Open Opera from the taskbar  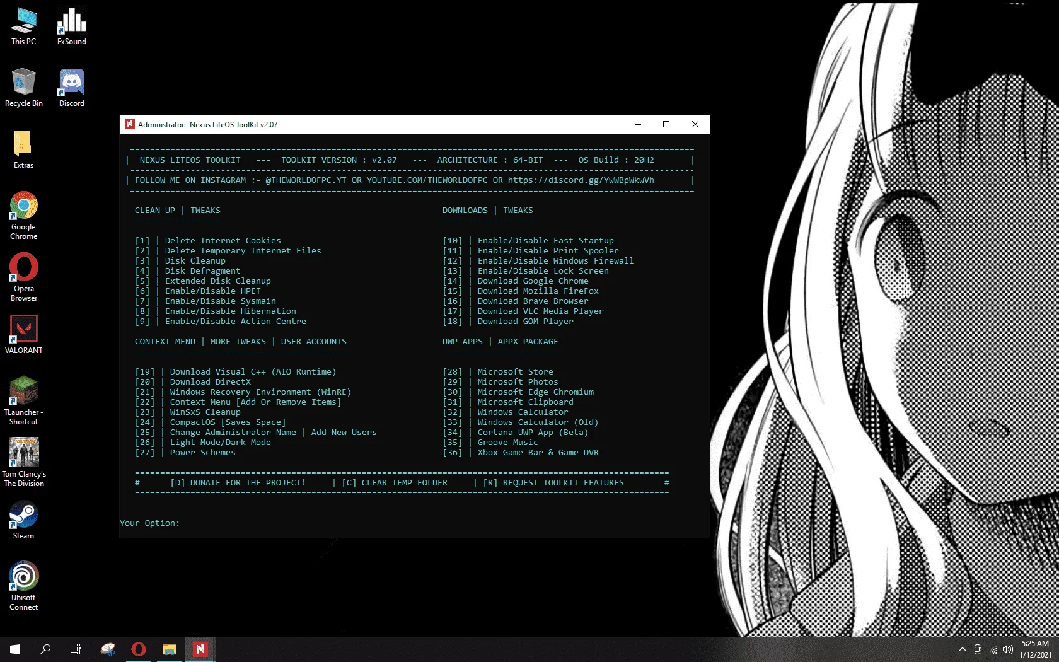click(139, 649)
